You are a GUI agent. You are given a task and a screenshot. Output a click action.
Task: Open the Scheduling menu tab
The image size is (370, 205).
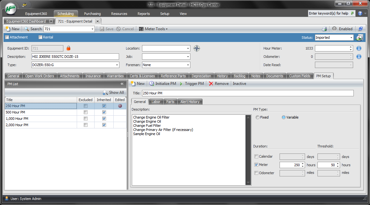pyautogui.click(x=65, y=14)
